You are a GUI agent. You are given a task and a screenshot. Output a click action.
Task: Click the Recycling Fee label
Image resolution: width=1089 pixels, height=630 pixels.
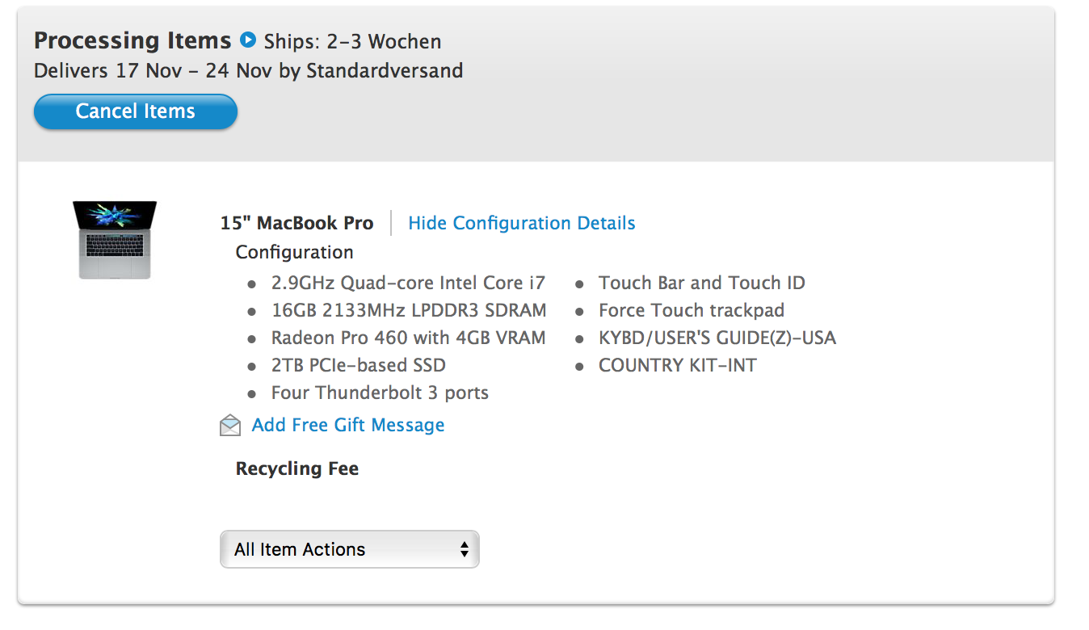(x=297, y=468)
